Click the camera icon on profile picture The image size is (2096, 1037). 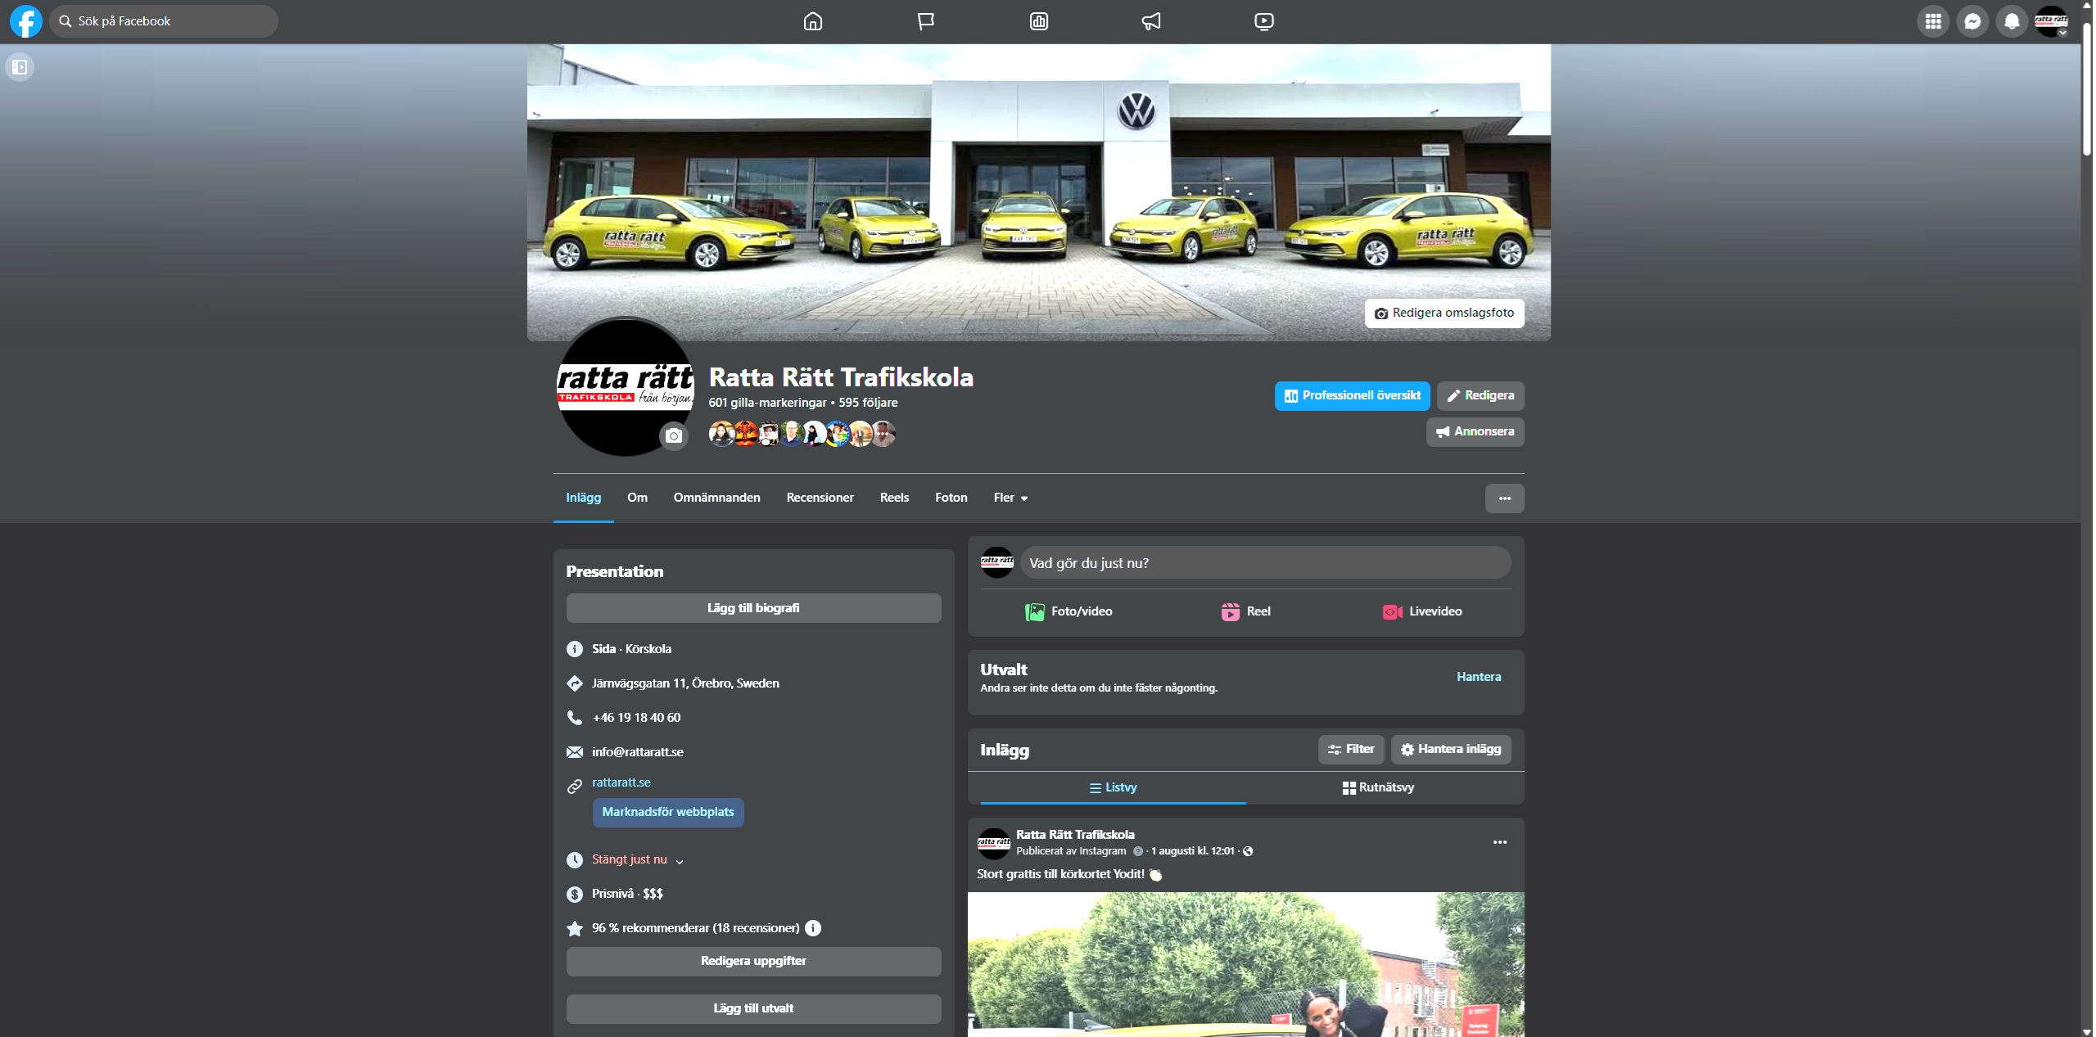tap(673, 436)
